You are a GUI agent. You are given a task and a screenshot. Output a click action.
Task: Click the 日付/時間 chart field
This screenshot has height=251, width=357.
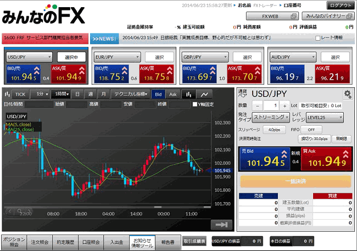pyautogui.click(x=38, y=104)
